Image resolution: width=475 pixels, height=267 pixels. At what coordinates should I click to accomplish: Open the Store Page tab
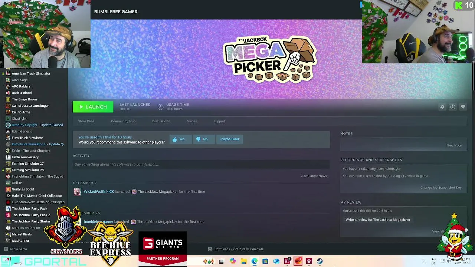pos(86,121)
